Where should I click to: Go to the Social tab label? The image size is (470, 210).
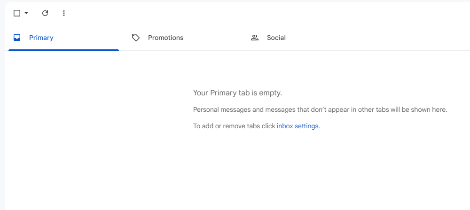[276, 38]
